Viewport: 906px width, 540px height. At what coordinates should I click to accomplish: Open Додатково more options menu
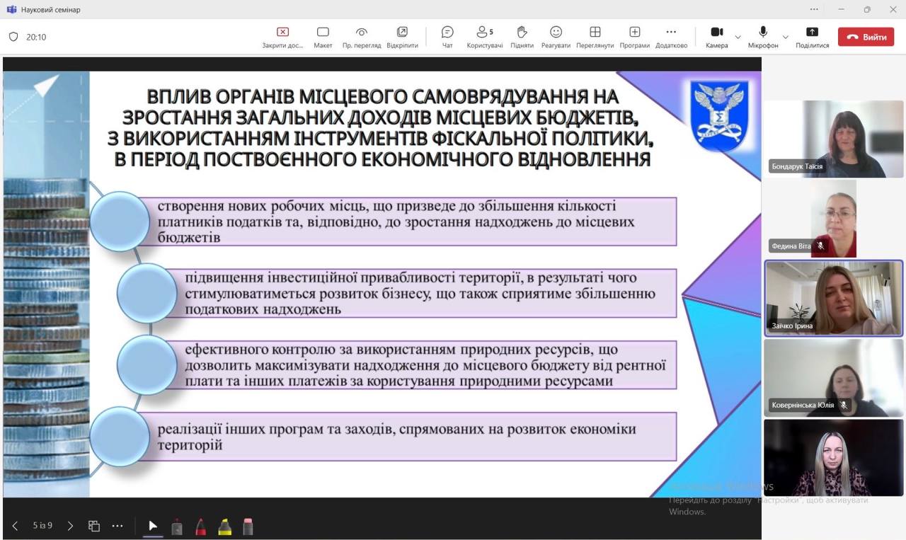click(x=671, y=37)
